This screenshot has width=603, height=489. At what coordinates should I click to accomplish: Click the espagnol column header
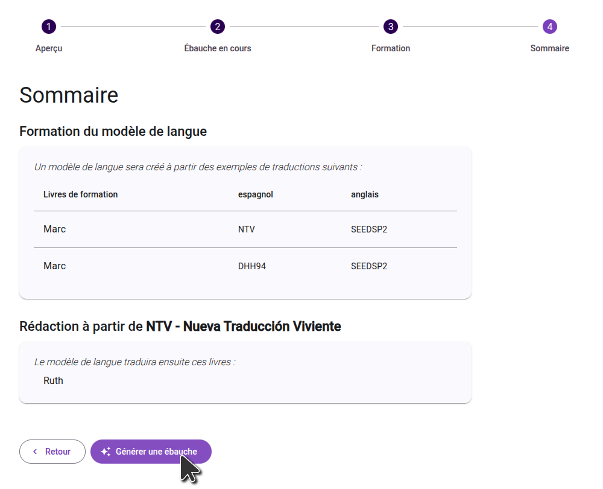click(255, 194)
